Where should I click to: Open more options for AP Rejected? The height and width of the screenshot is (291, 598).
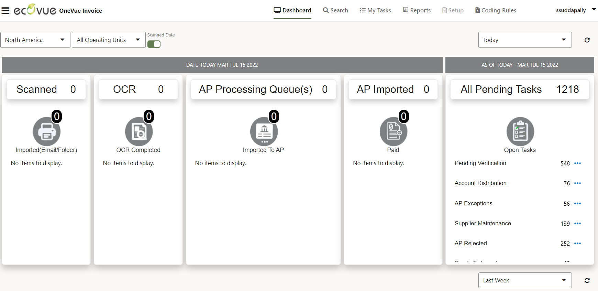tap(577, 244)
